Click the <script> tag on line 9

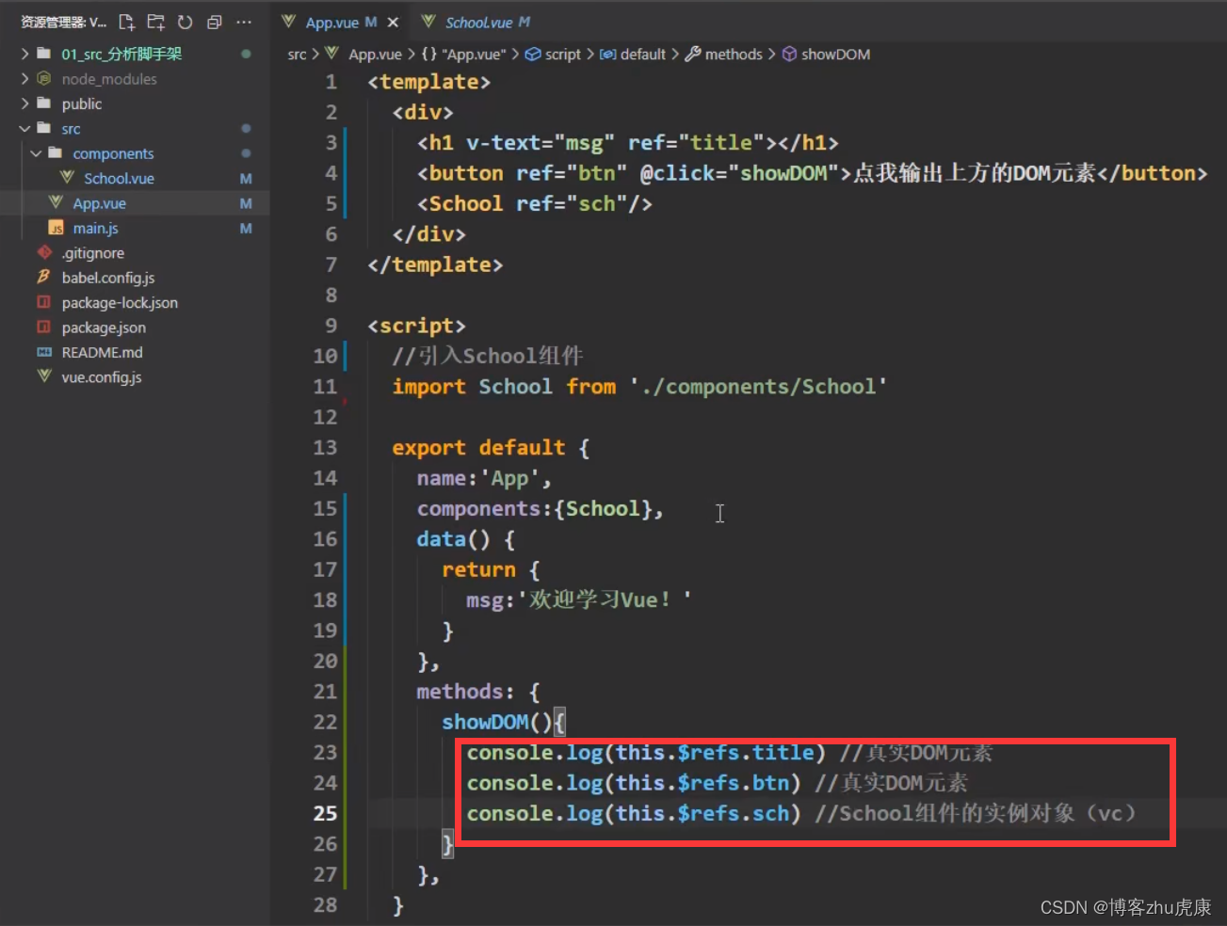click(x=416, y=326)
